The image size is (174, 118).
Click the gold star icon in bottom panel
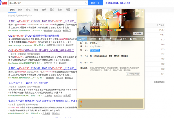tap(81, 106)
